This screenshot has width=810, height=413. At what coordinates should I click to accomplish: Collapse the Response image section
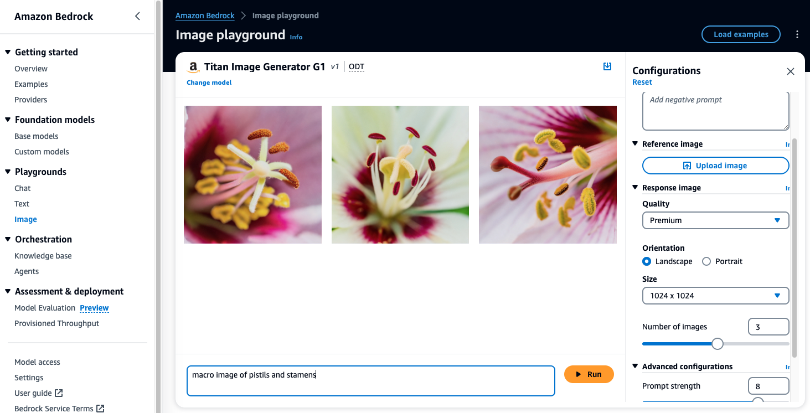[x=636, y=188]
